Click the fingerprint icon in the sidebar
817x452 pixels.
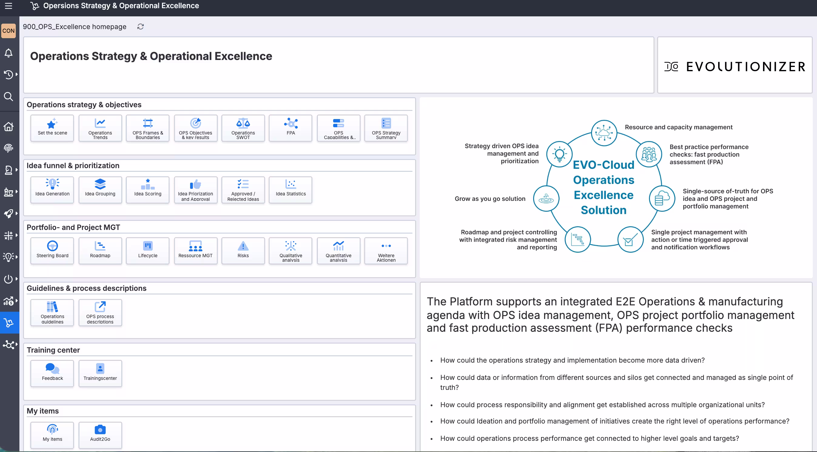click(x=8, y=148)
